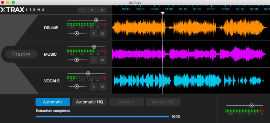
Task: Click the DRUMS track label
Action: coord(51,28)
